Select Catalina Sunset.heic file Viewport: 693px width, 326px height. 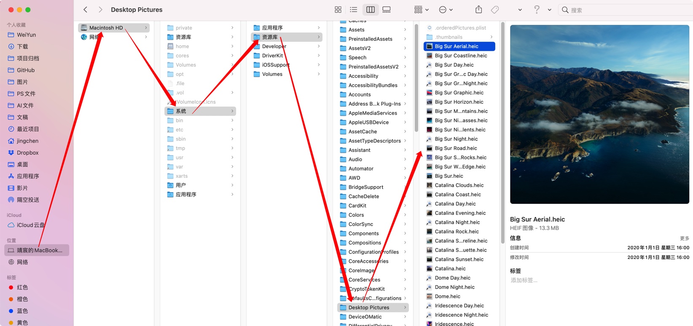pos(459,259)
